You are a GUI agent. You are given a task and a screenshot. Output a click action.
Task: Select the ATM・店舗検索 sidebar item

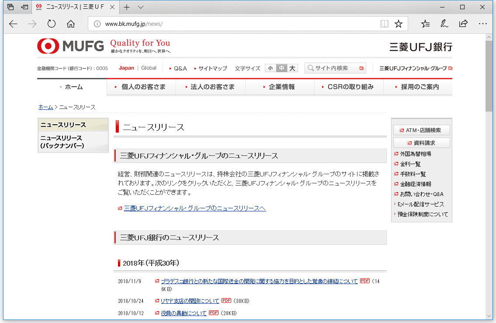click(x=421, y=130)
